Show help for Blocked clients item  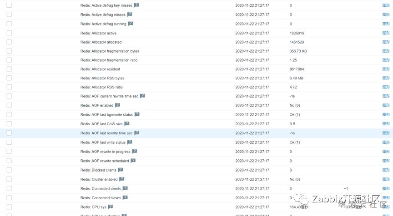[x=121, y=170]
